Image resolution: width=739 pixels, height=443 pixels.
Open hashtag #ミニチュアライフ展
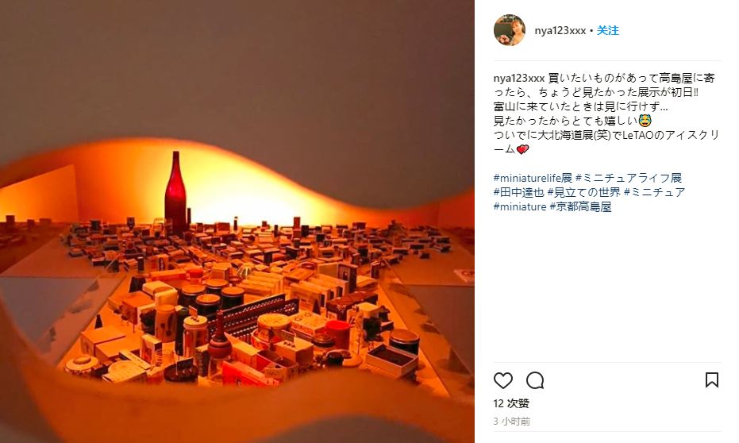click(x=629, y=178)
